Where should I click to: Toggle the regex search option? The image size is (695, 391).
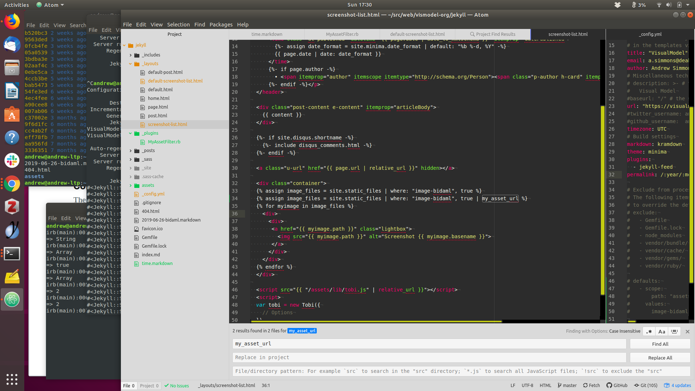click(x=649, y=331)
